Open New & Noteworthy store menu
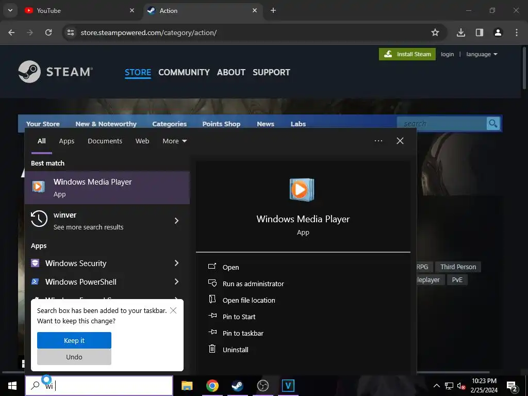This screenshot has height=396, width=528. coord(106,124)
